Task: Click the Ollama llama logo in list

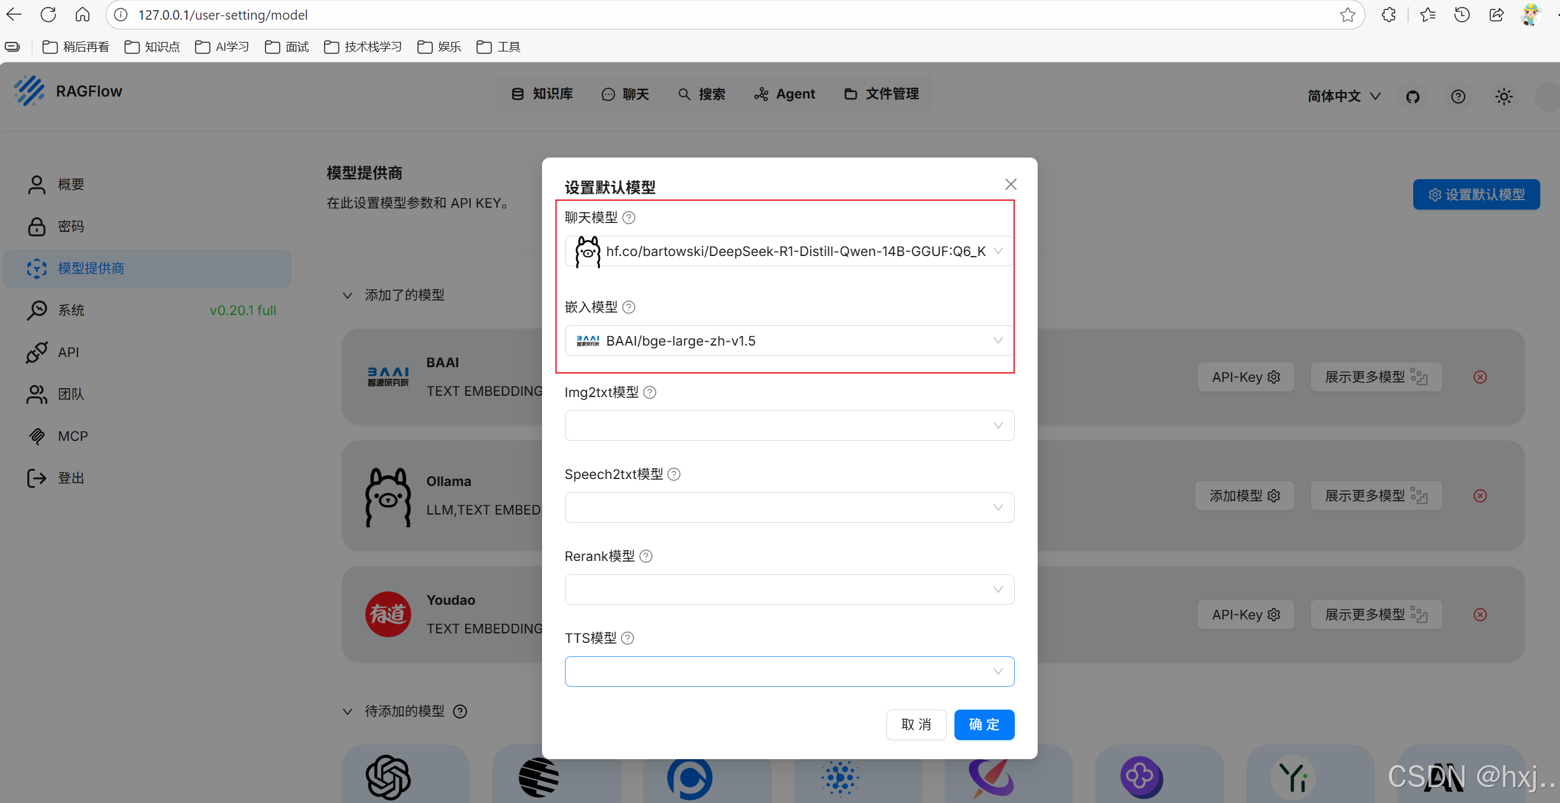Action: (x=388, y=497)
